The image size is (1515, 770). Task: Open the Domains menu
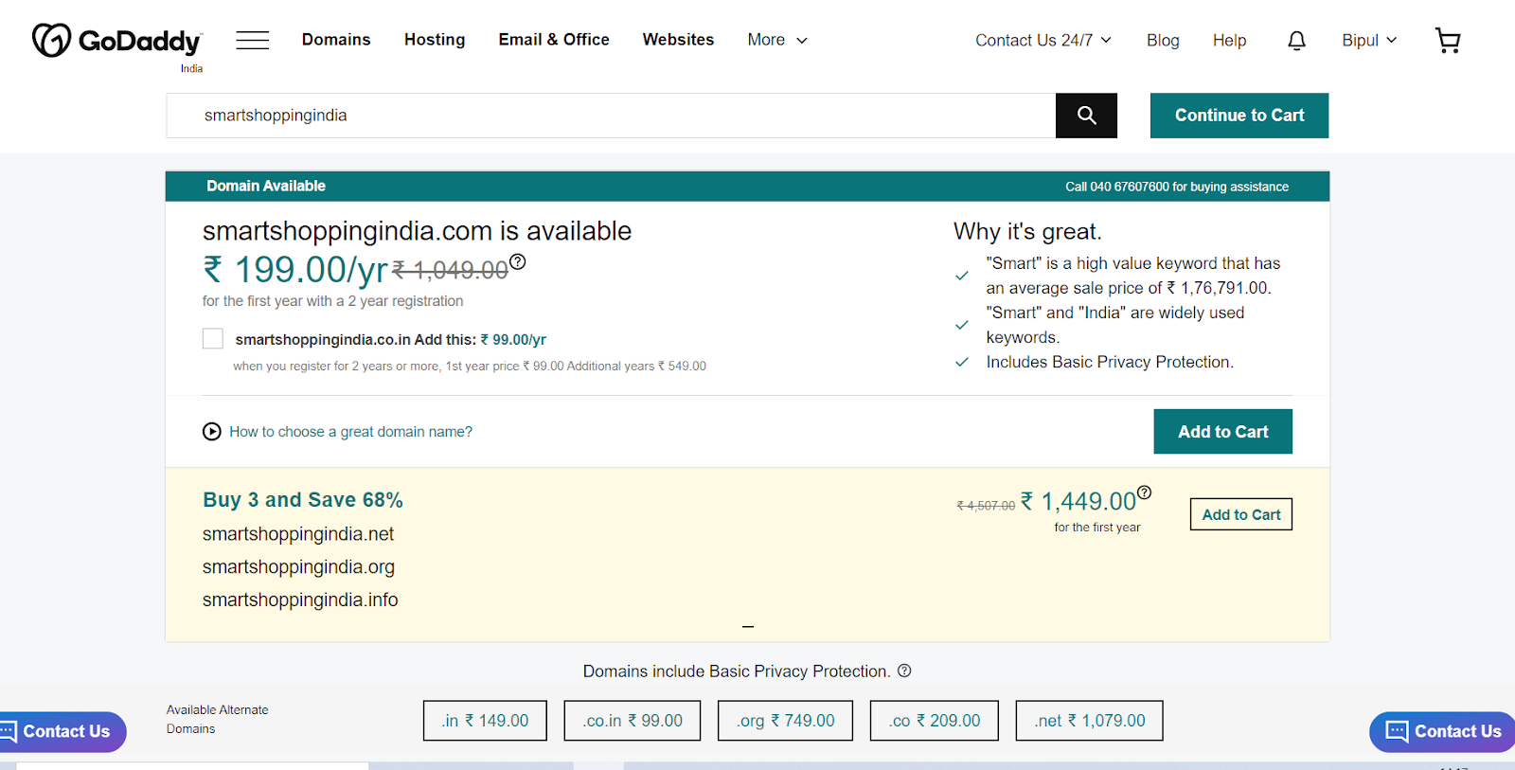336,40
